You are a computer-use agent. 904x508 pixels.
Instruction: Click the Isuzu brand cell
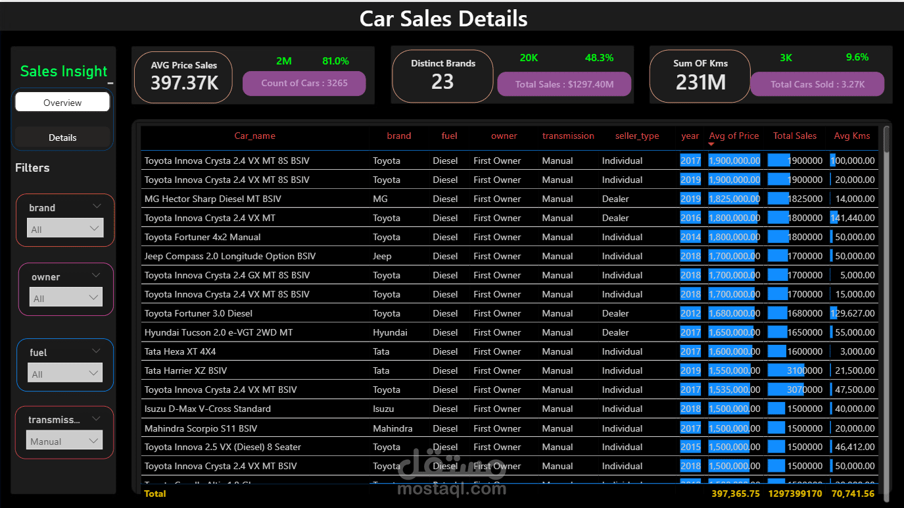384,408
